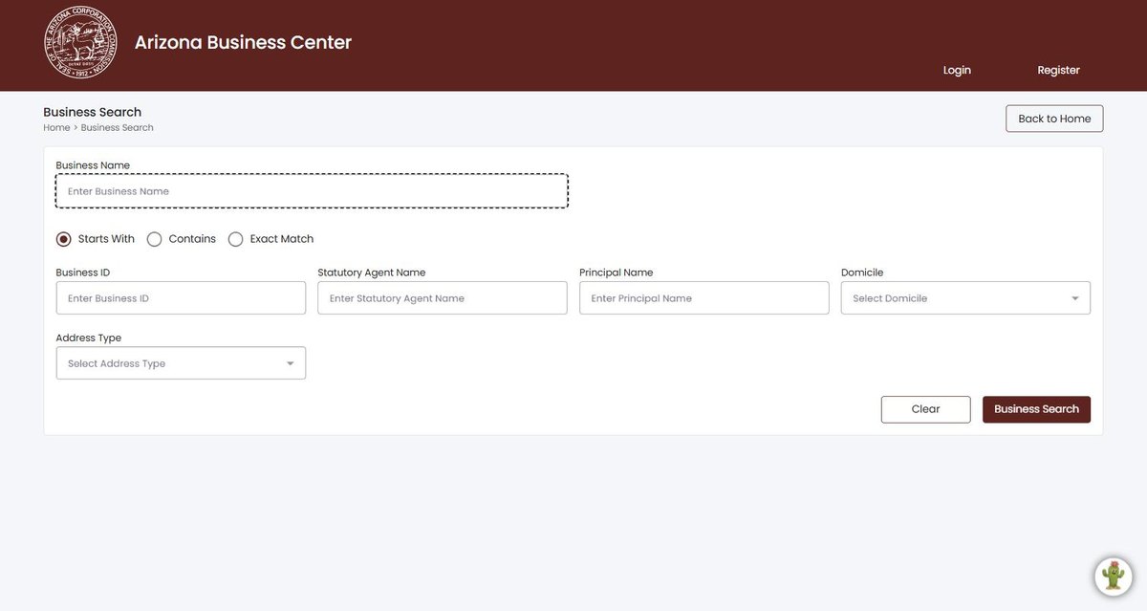
Task: Focus the Enter Business Name field
Action: pyautogui.click(x=312, y=191)
